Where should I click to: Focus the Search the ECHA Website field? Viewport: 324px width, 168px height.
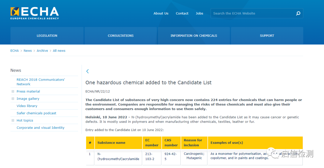point(253,13)
